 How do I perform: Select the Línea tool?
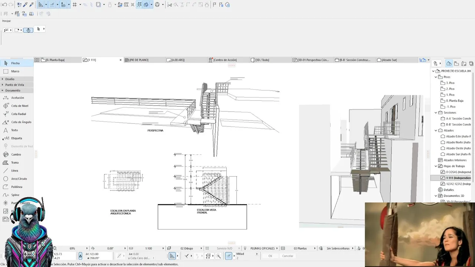pos(17,171)
